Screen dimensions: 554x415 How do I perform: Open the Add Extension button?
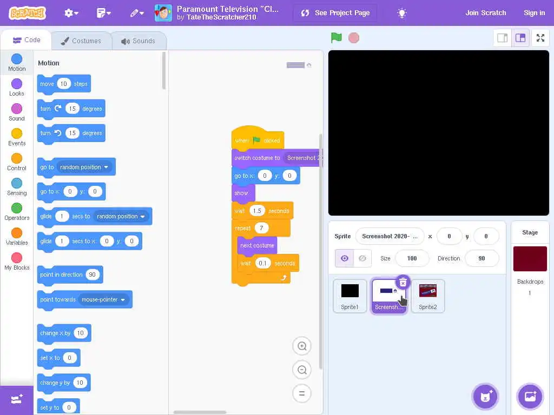pyautogui.click(x=17, y=400)
